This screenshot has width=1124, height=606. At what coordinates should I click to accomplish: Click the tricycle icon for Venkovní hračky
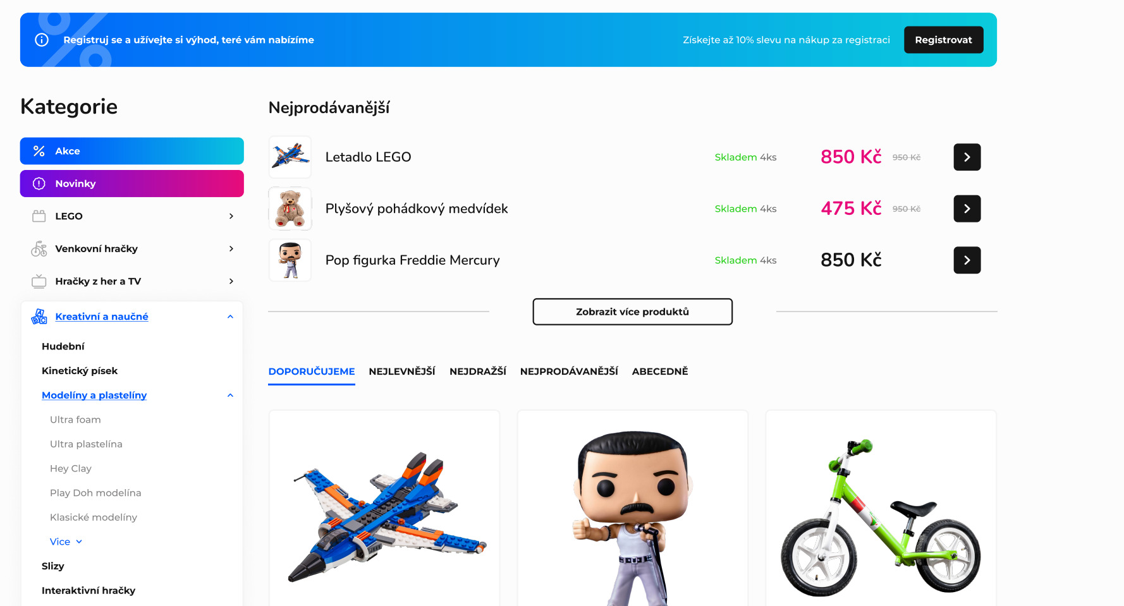click(39, 248)
